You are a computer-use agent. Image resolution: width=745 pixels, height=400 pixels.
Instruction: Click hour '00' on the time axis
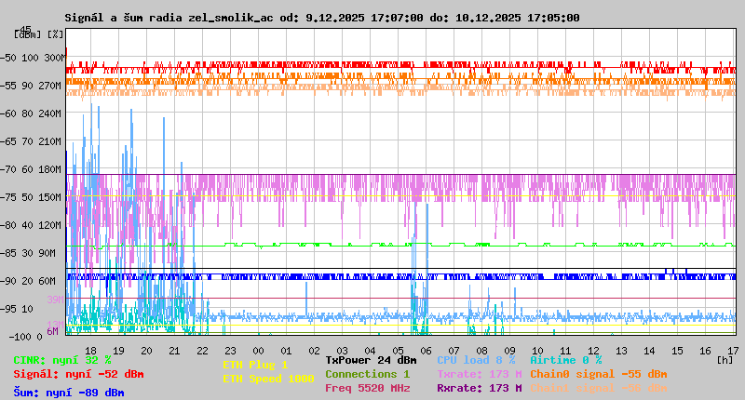[x=259, y=351]
